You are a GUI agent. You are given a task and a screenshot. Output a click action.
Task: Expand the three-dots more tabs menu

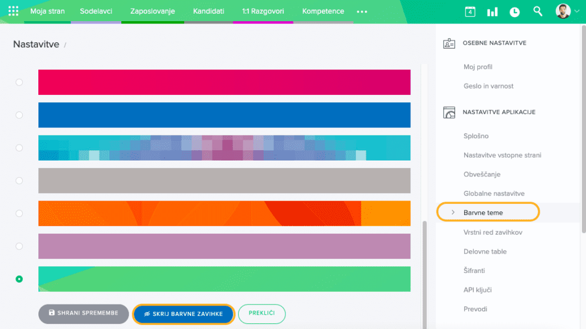pyautogui.click(x=362, y=11)
